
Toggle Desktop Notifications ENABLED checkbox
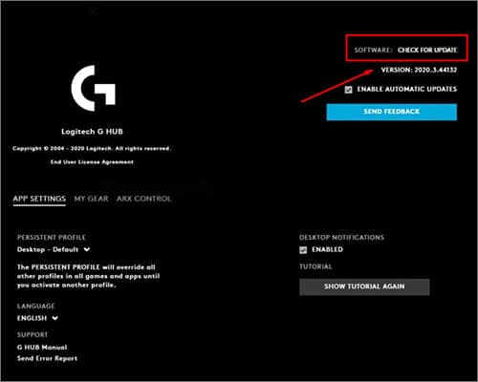[x=303, y=250]
